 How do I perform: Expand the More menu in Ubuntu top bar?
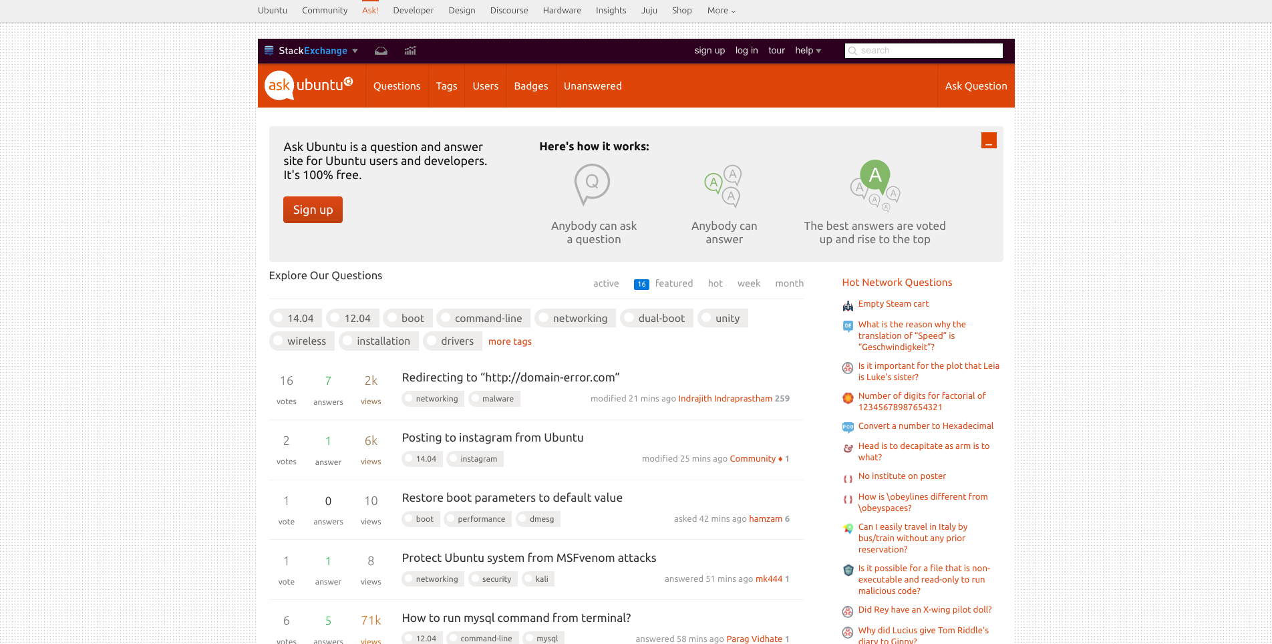(722, 11)
